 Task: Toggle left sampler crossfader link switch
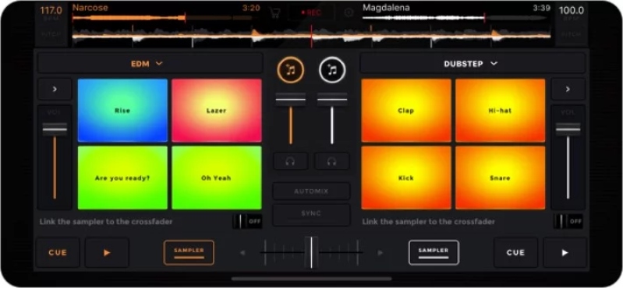(247, 221)
